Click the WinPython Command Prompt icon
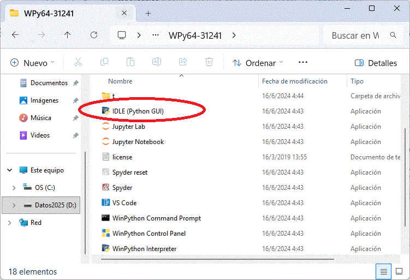 pyautogui.click(x=105, y=218)
